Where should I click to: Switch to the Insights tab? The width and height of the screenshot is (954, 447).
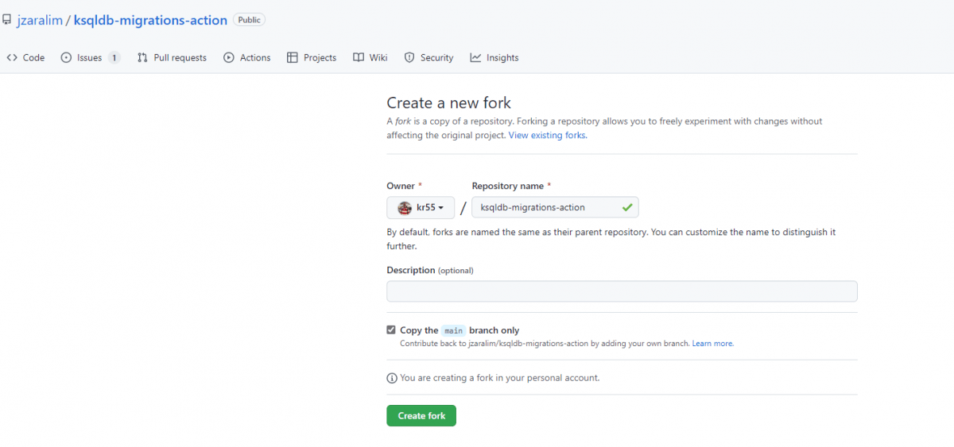pos(494,58)
